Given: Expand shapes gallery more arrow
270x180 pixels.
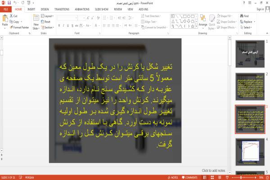Looking at the screenshot, I should 196,26.
